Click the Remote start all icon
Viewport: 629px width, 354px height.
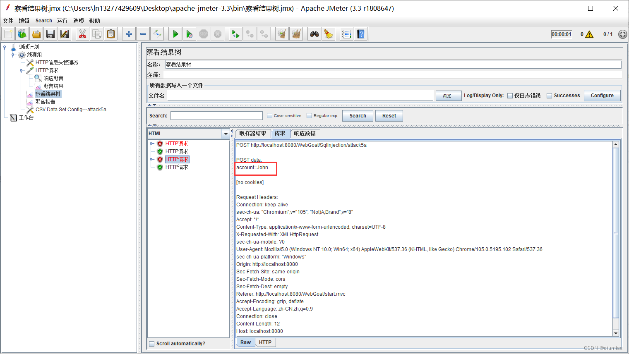(x=236, y=34)
